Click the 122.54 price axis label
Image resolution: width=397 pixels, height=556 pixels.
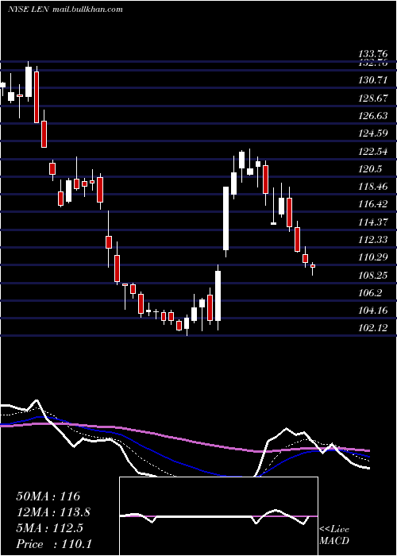(372, 152)
